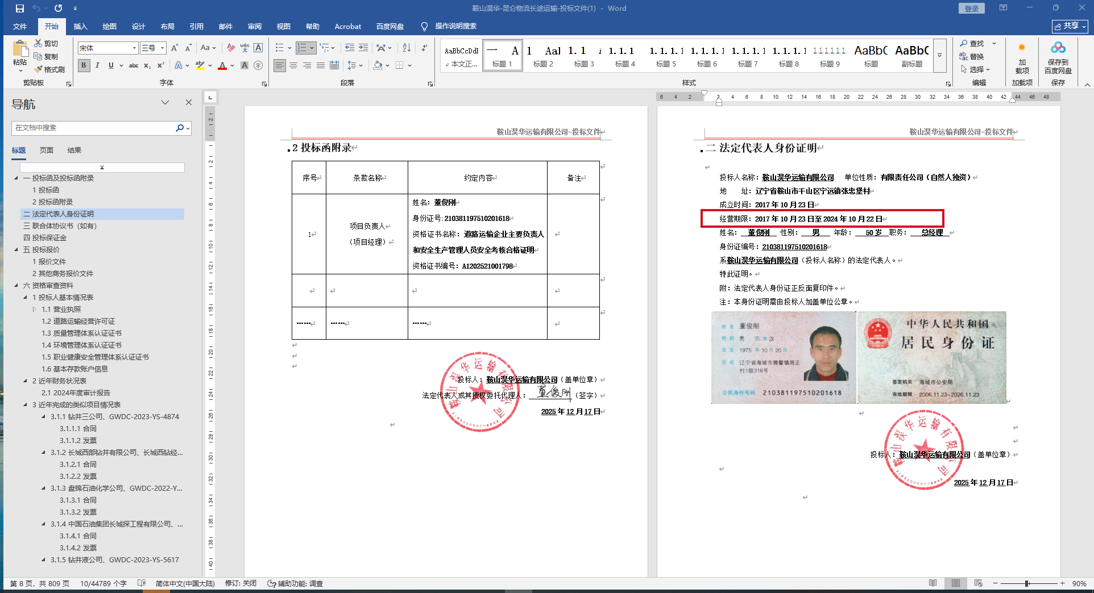
Task: Click the zoom slider in status bar
Action: point(1027,583)
